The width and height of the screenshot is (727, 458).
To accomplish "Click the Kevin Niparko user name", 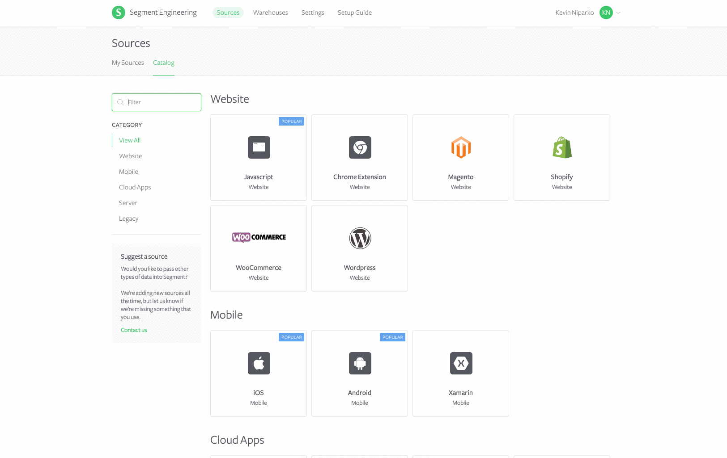I will click(575, 13).
